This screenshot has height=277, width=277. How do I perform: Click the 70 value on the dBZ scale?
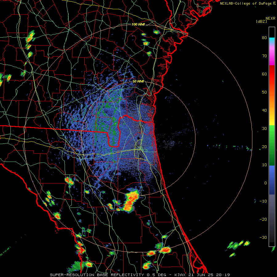[264, 56]
